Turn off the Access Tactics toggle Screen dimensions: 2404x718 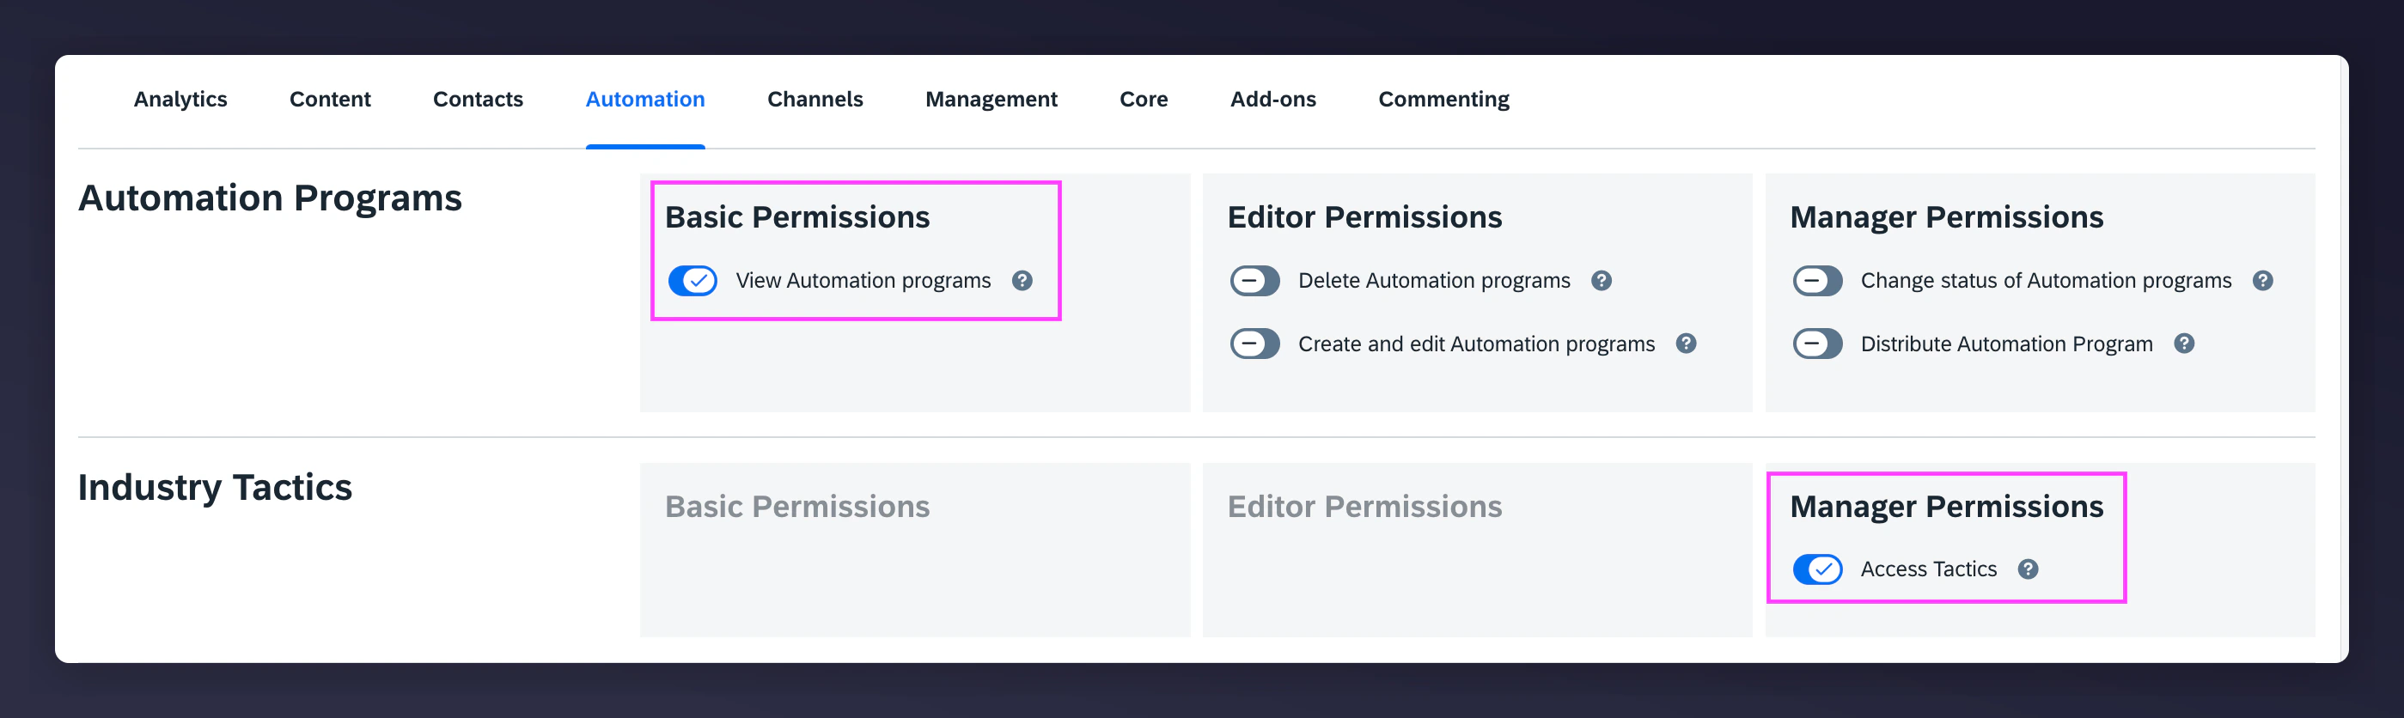1817,569
